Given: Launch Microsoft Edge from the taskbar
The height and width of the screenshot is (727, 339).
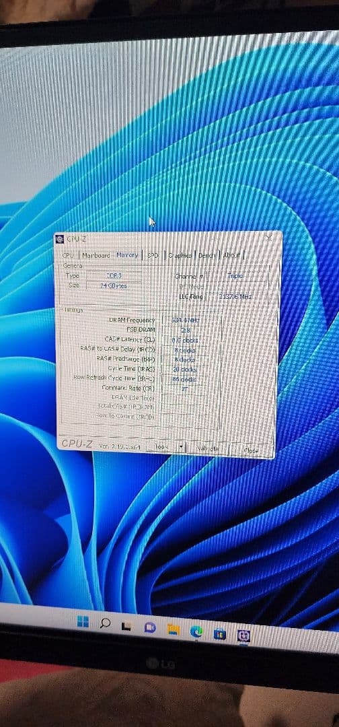Looking at the screenshot, I should [x=196, y=631].
